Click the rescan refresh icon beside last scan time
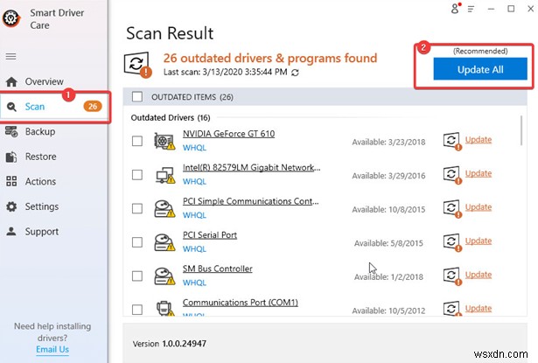Image resolution: width=538 pixels, height=363 pixels. pos(295,73)
